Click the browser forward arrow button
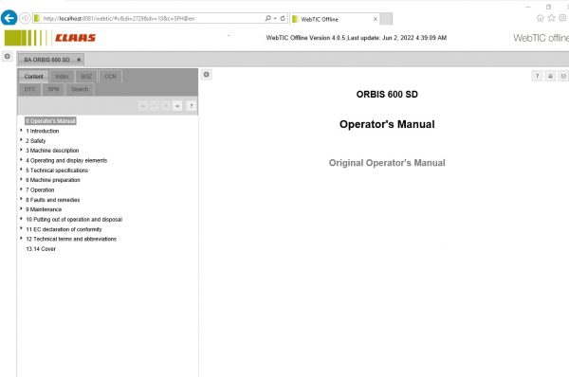The width and height of the screenshot is (569, 377). pyautogui.click(x=25, y=18)
